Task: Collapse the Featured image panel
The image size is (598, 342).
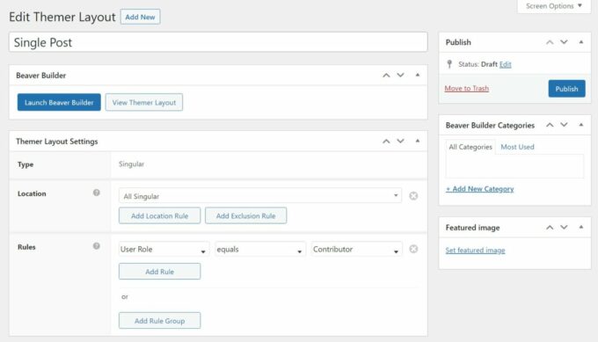Action: click(580, 227)
